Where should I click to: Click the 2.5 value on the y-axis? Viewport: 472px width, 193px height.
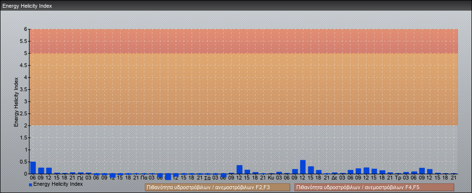click(24, 113)
